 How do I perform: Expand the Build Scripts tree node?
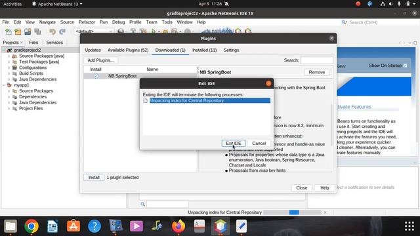click(x=9, y=73)
